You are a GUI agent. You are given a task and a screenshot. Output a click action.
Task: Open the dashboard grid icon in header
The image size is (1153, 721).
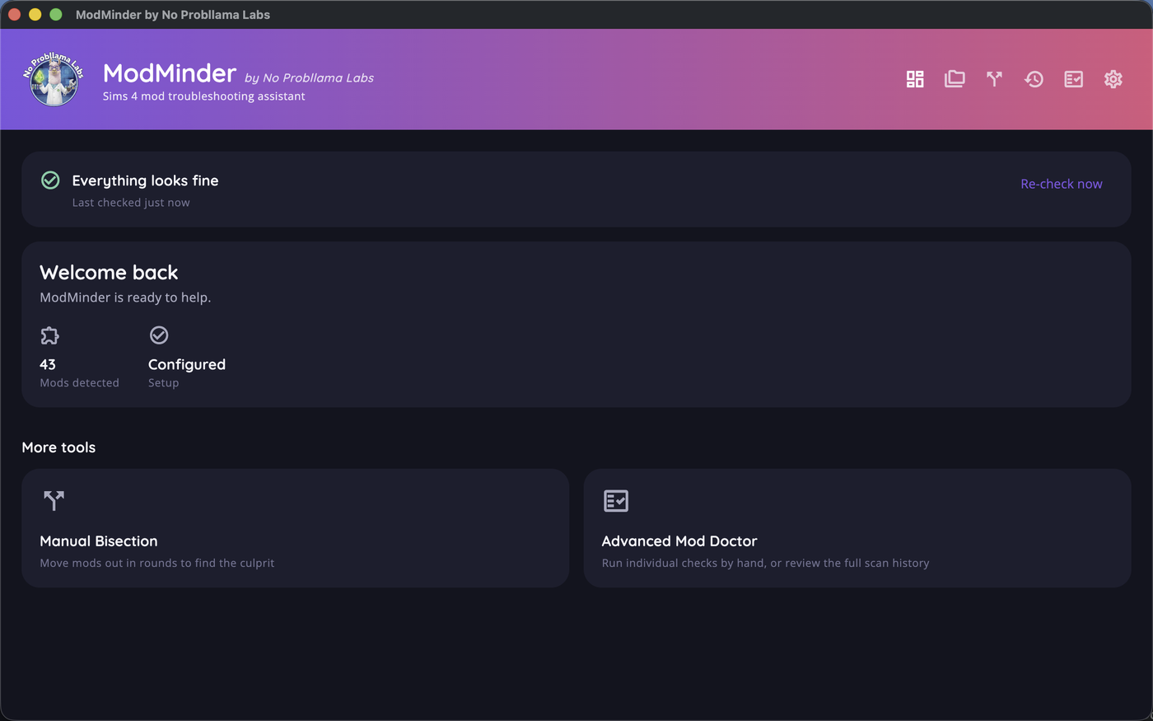click(915, 79)
